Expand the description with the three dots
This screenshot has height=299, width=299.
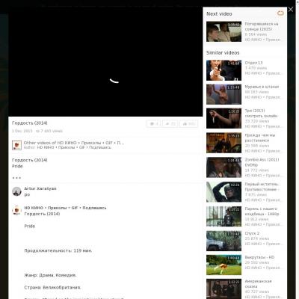[16, 178]
